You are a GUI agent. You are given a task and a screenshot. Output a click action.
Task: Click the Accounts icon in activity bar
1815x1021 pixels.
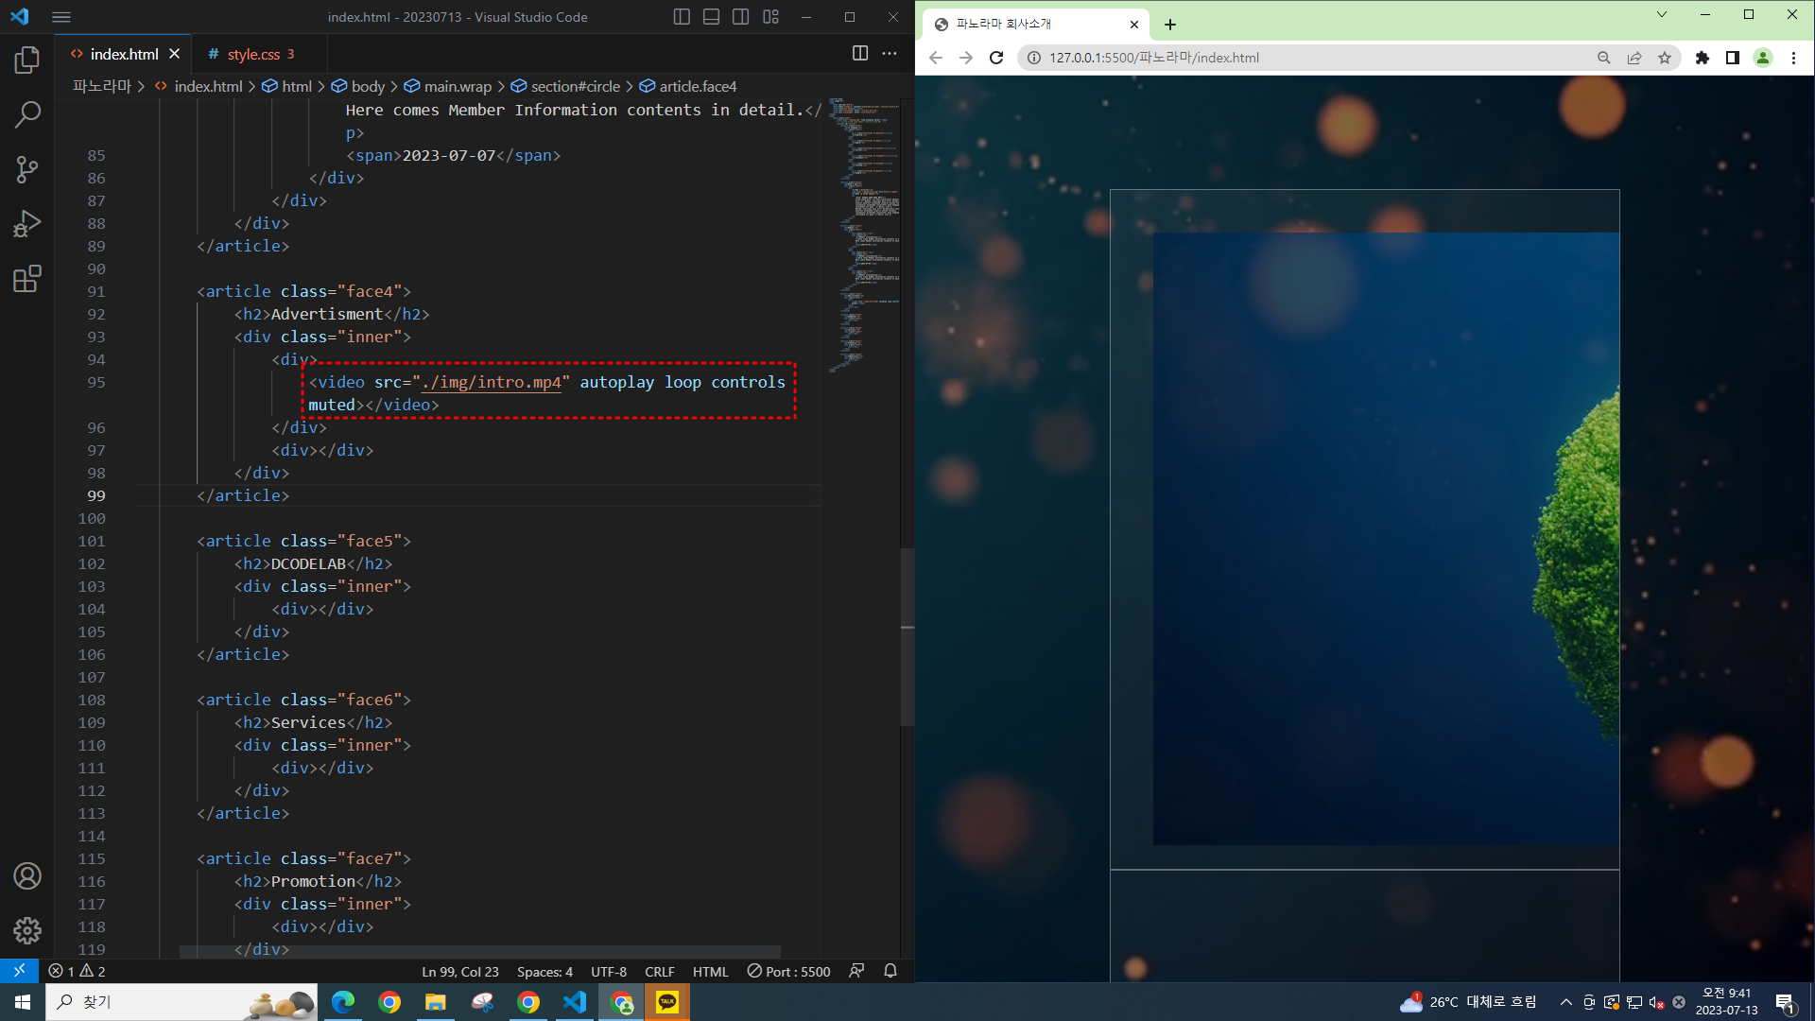click(x=27, y=876)
